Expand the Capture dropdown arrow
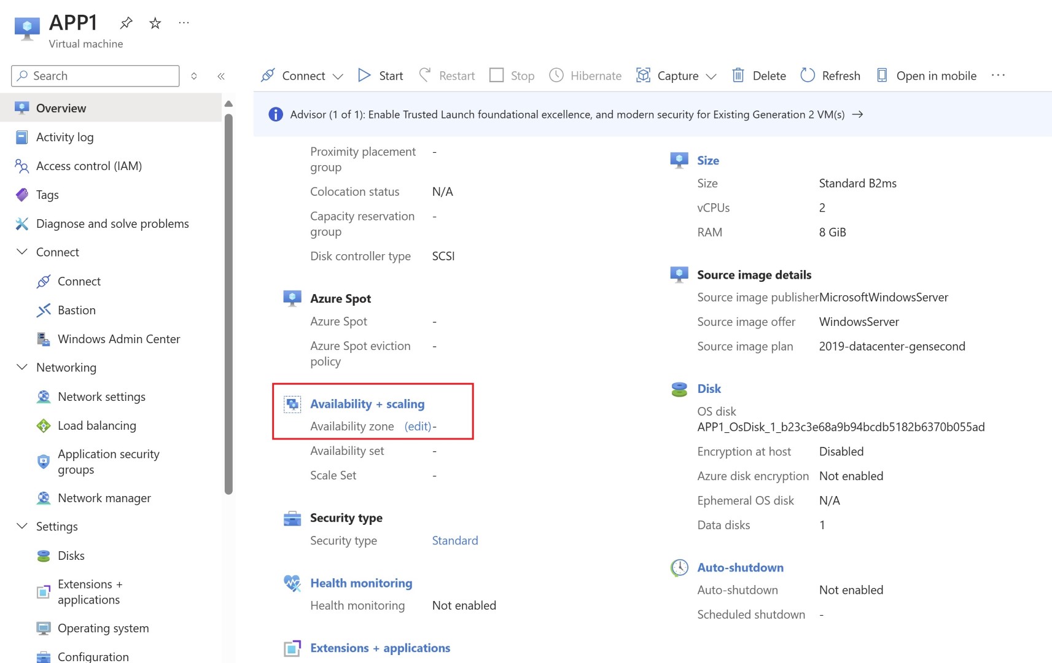 pos(711,76)
